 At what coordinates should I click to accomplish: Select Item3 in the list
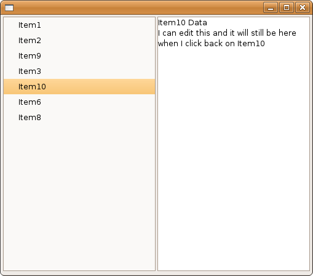coord(79,71)
